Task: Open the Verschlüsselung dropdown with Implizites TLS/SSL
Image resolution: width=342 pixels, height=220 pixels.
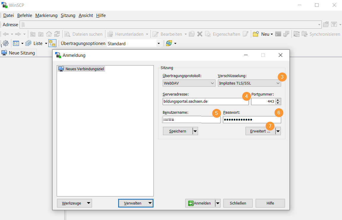Action: [249, 83]
